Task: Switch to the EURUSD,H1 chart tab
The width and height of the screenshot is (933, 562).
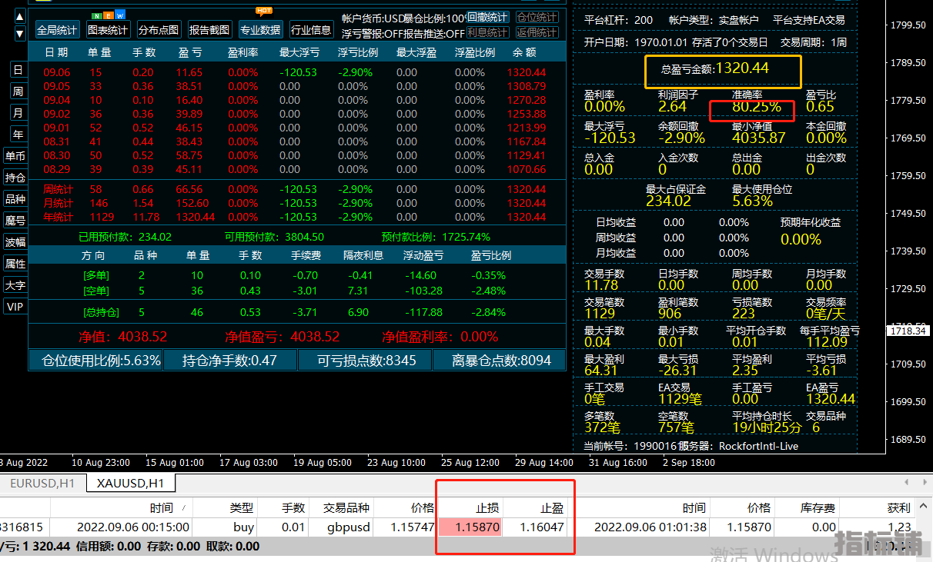Action: (42, 483)
